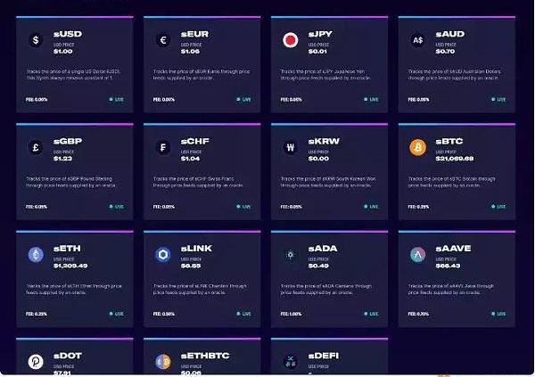Click the sJPY red circle flag icon

(x=290, y=40)
